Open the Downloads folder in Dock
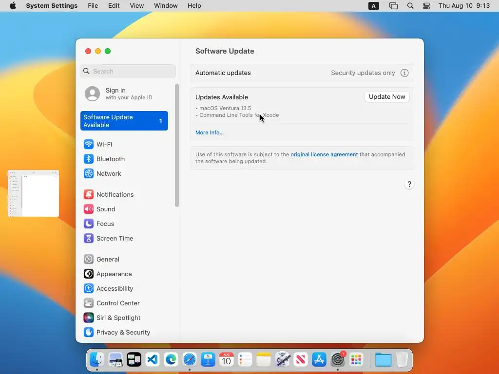 point(383,360)
